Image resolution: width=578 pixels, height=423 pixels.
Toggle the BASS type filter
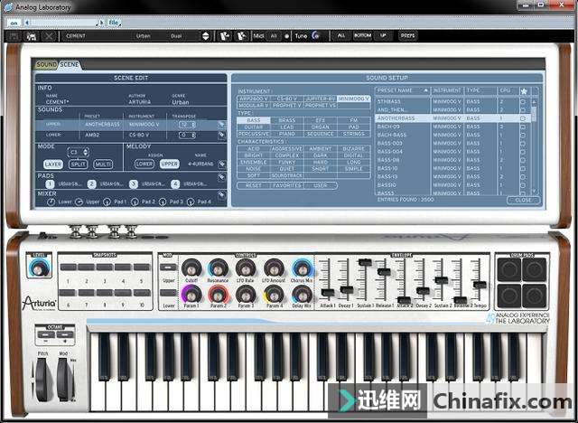point(254,120)
